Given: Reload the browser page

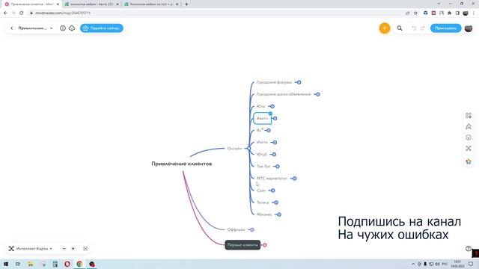Looking at the screenshot, I should 22,13.
